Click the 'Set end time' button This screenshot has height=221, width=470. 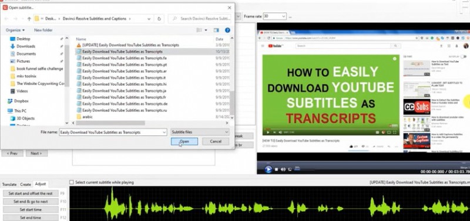tap(31, 217)
